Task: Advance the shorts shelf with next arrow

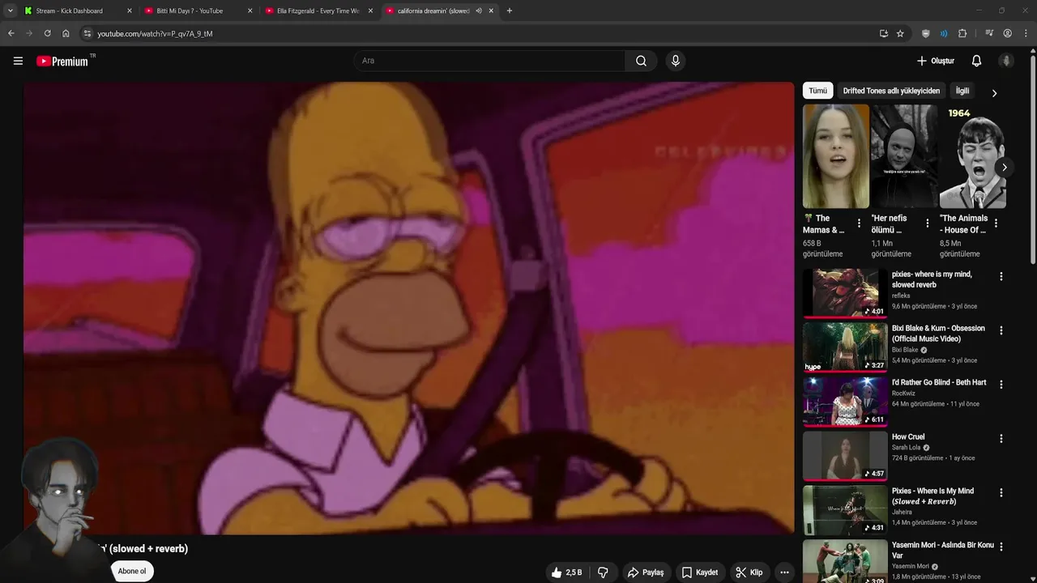Action: tap(1004, 168)
